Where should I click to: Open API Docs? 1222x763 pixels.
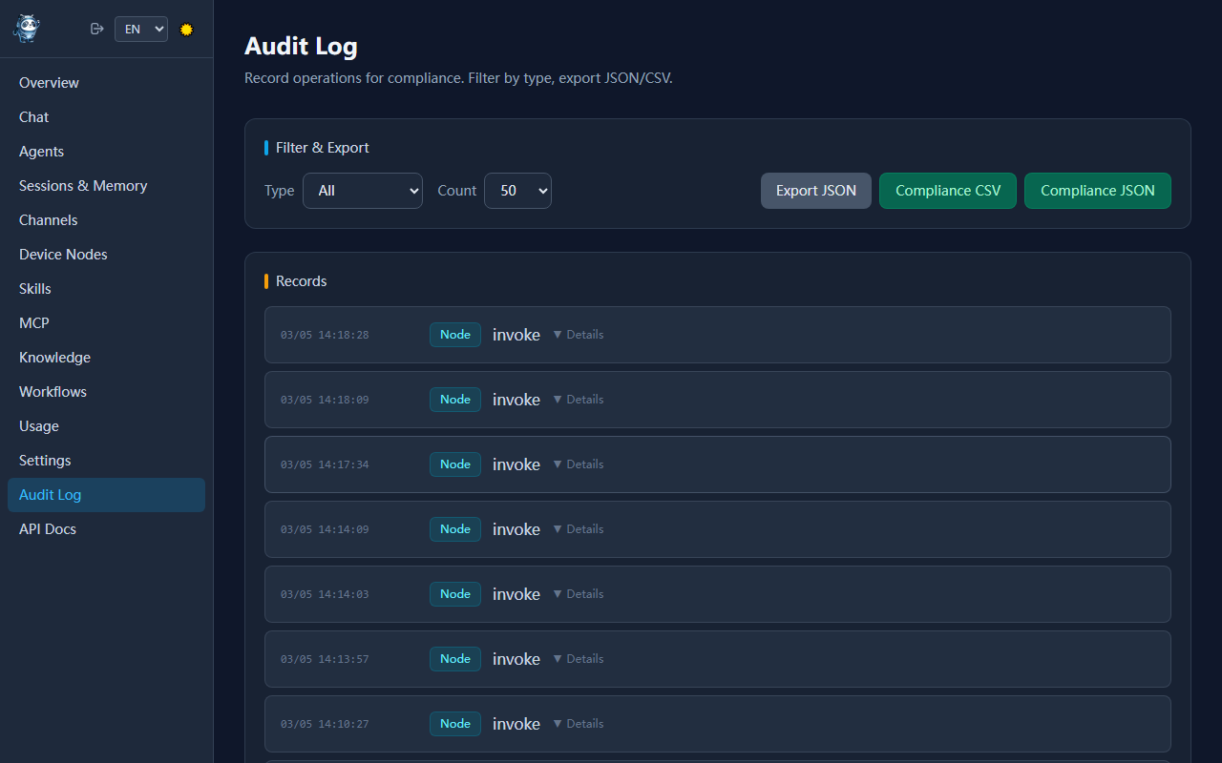(x=106, y=529)
